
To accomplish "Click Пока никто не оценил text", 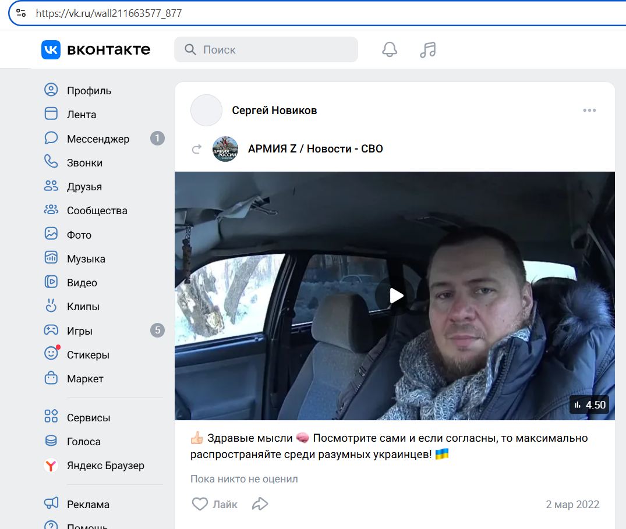I will [x=244, y=479].
